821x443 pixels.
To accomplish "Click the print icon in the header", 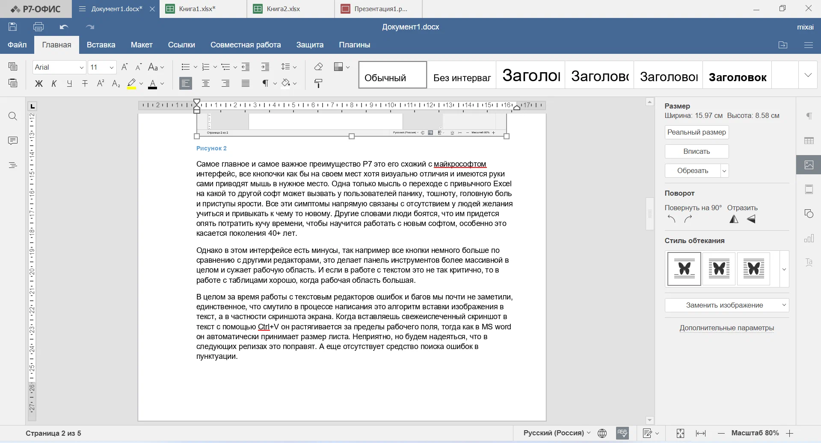I will (39, 27).
